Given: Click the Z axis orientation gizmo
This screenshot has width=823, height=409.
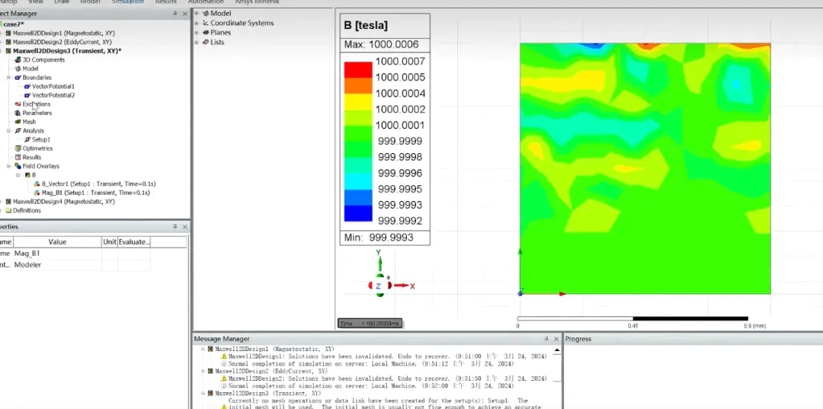Looking at the screenshot, I should (379, 286).
